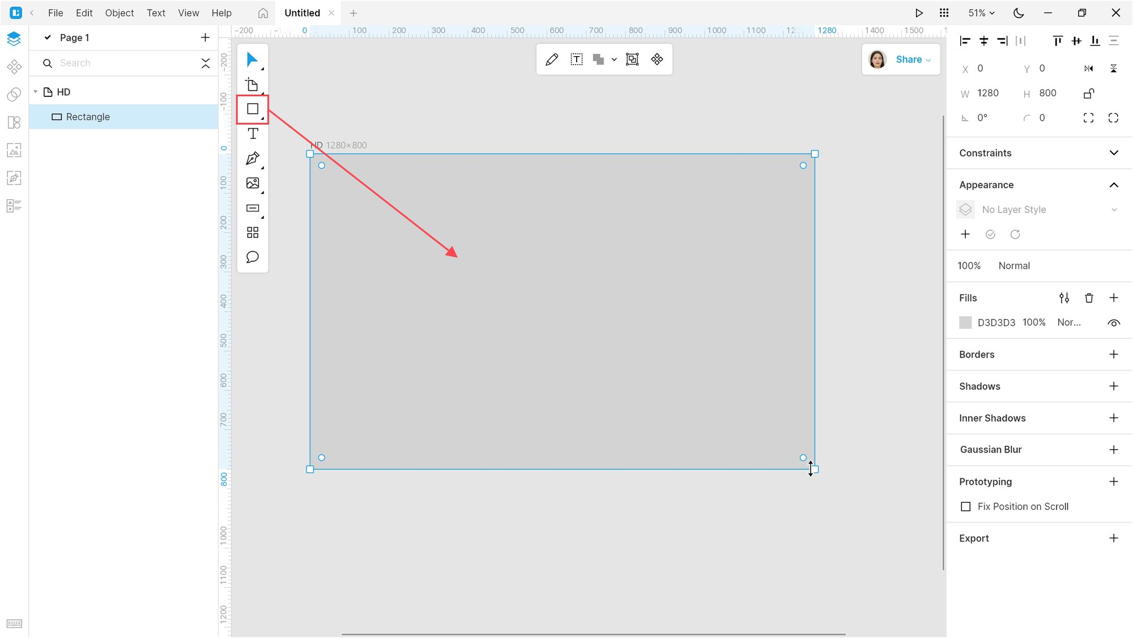Hide the D3D3D3 fill visibility
Screen dimensions: 1133x638
1113,323
